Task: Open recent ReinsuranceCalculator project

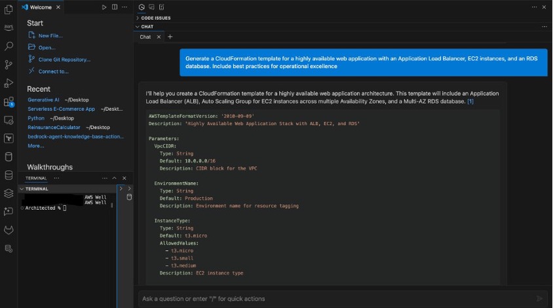Action: [54, 127]
